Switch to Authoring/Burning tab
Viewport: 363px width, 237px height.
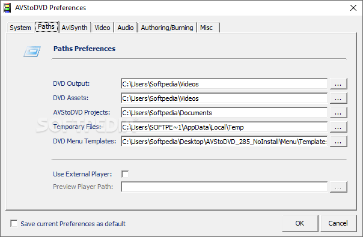[x=167, y=28]
